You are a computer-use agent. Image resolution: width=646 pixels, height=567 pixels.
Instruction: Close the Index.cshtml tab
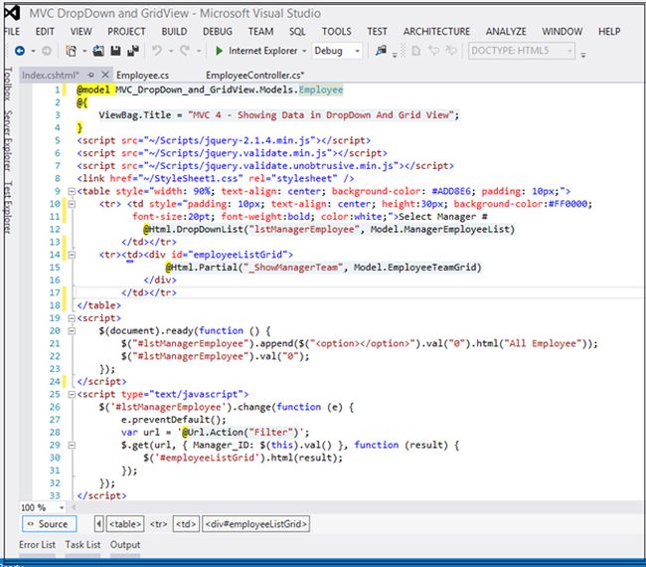point(105,75)
